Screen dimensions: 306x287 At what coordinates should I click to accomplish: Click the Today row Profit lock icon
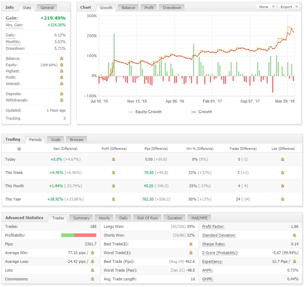113,159
